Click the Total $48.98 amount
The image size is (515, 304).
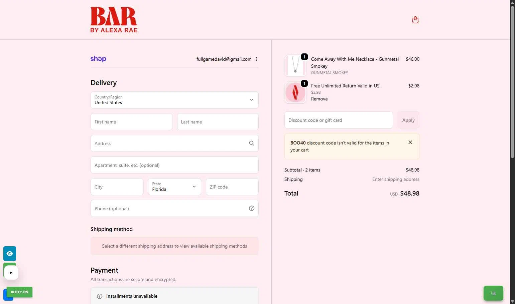410,193
